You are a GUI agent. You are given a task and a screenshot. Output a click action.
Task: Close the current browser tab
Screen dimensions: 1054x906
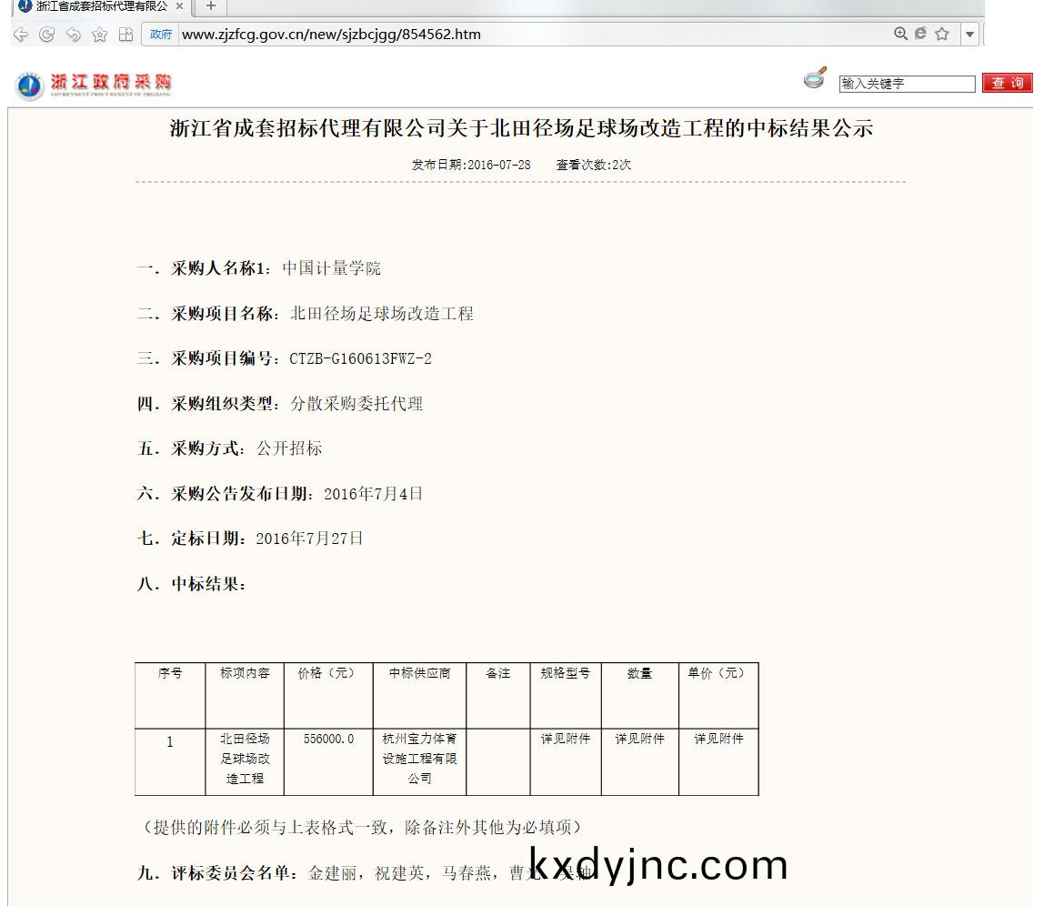click(x=179, y=6)
